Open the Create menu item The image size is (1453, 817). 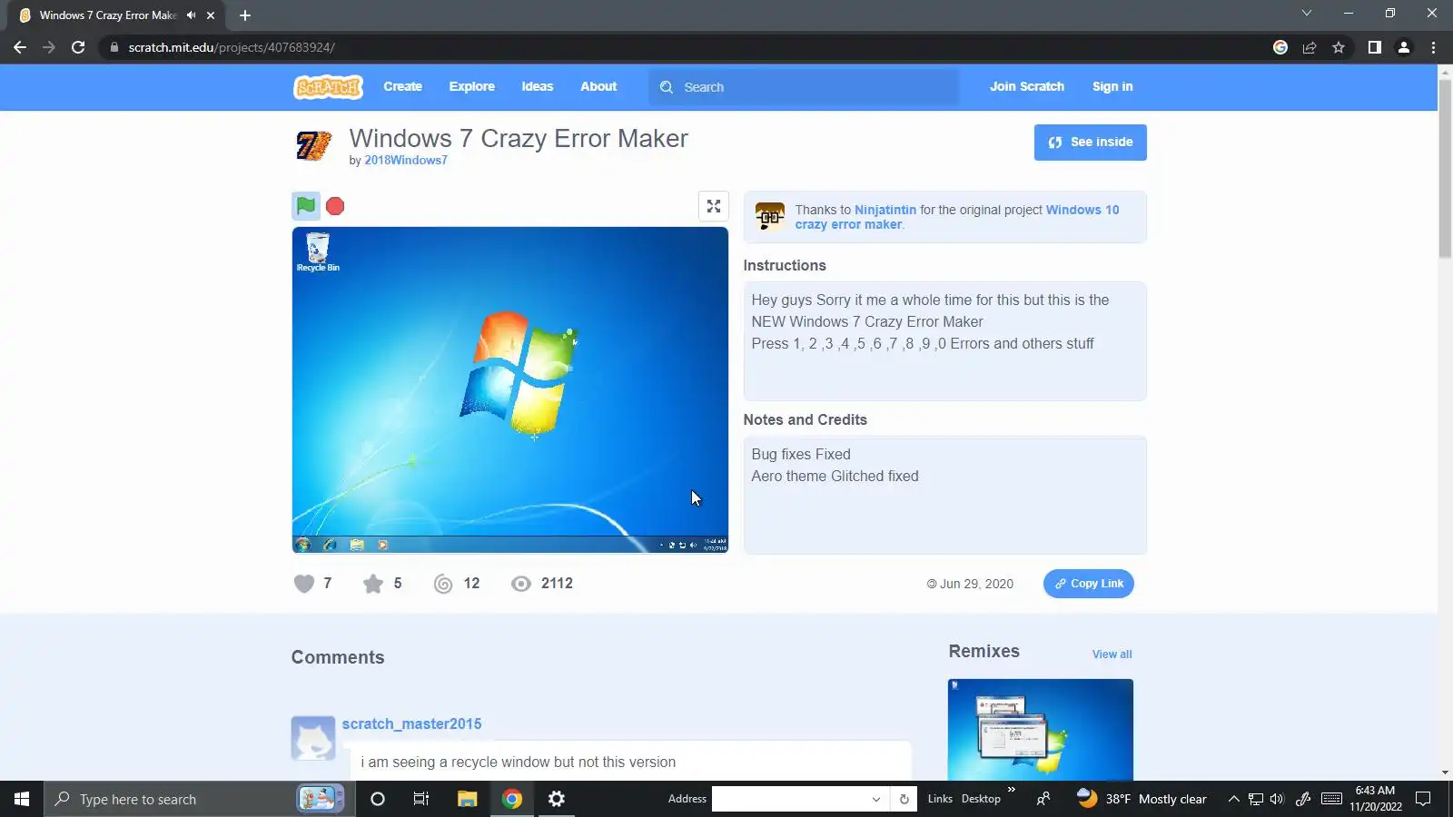tap(402, 87)
